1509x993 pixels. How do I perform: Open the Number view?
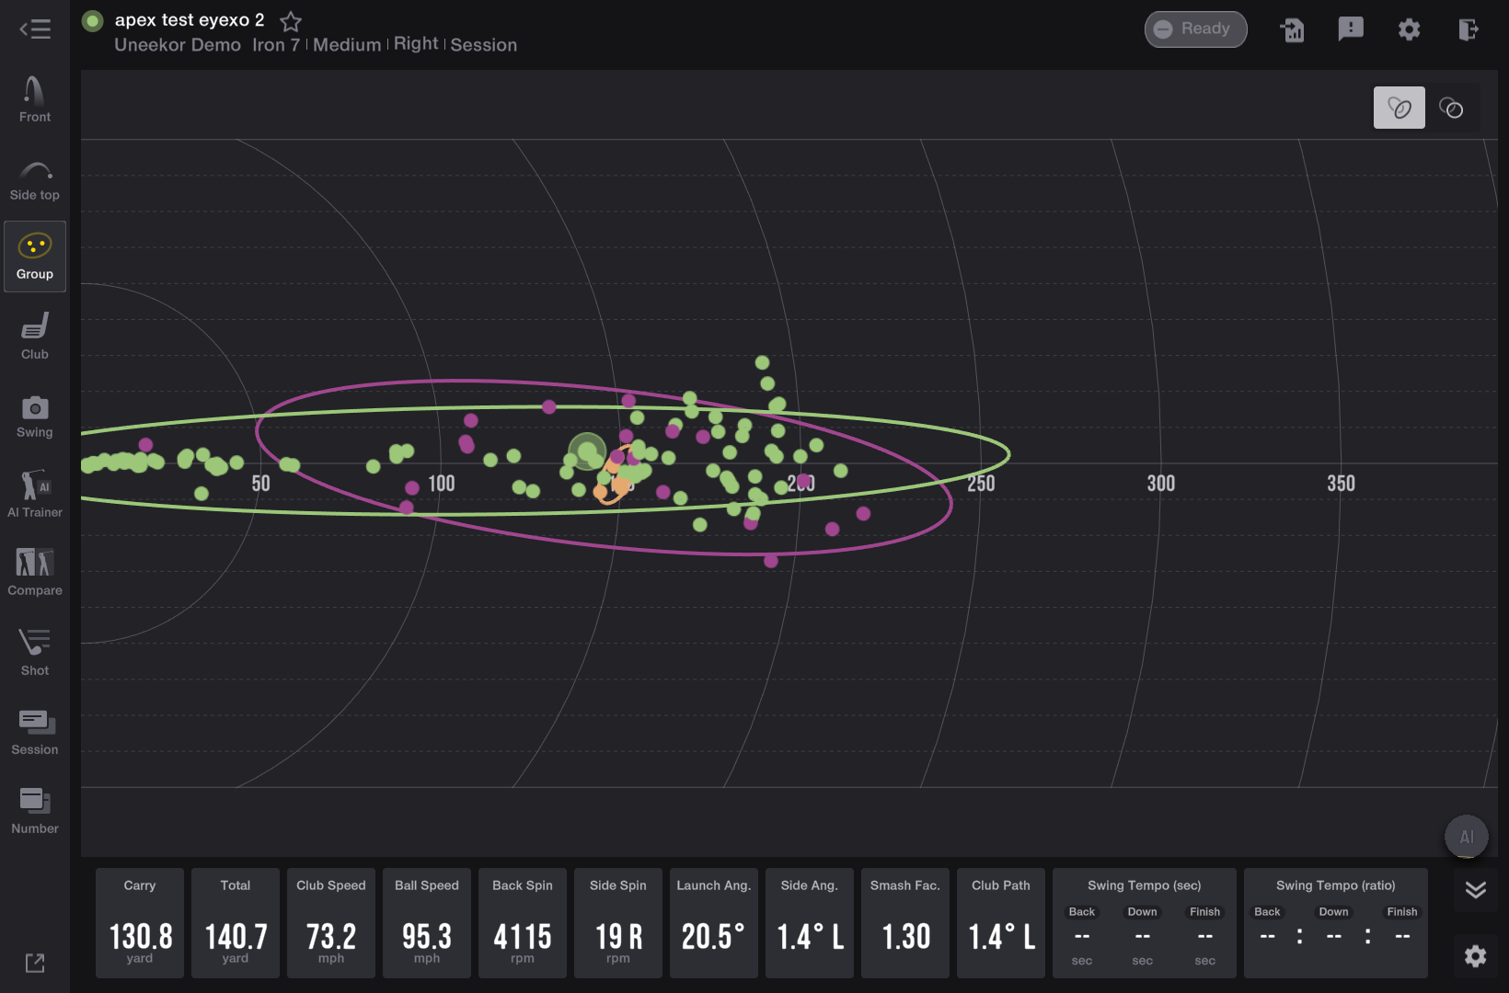[35, 811]
